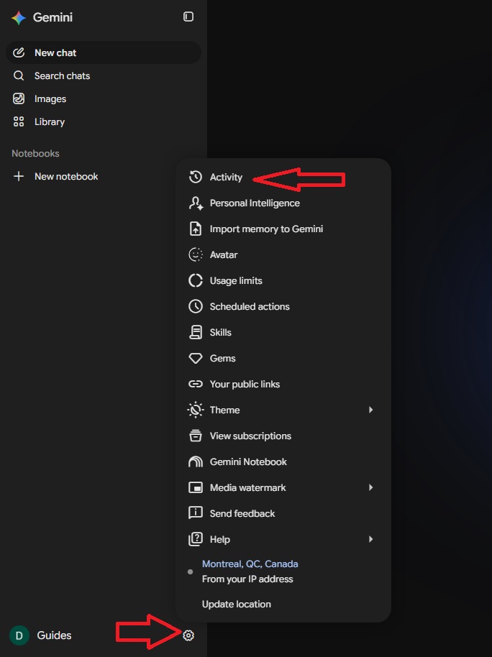Select Scheduled actions in the menu
The width and height of the screenshot is (492, 657).
[x=283, y=307]
